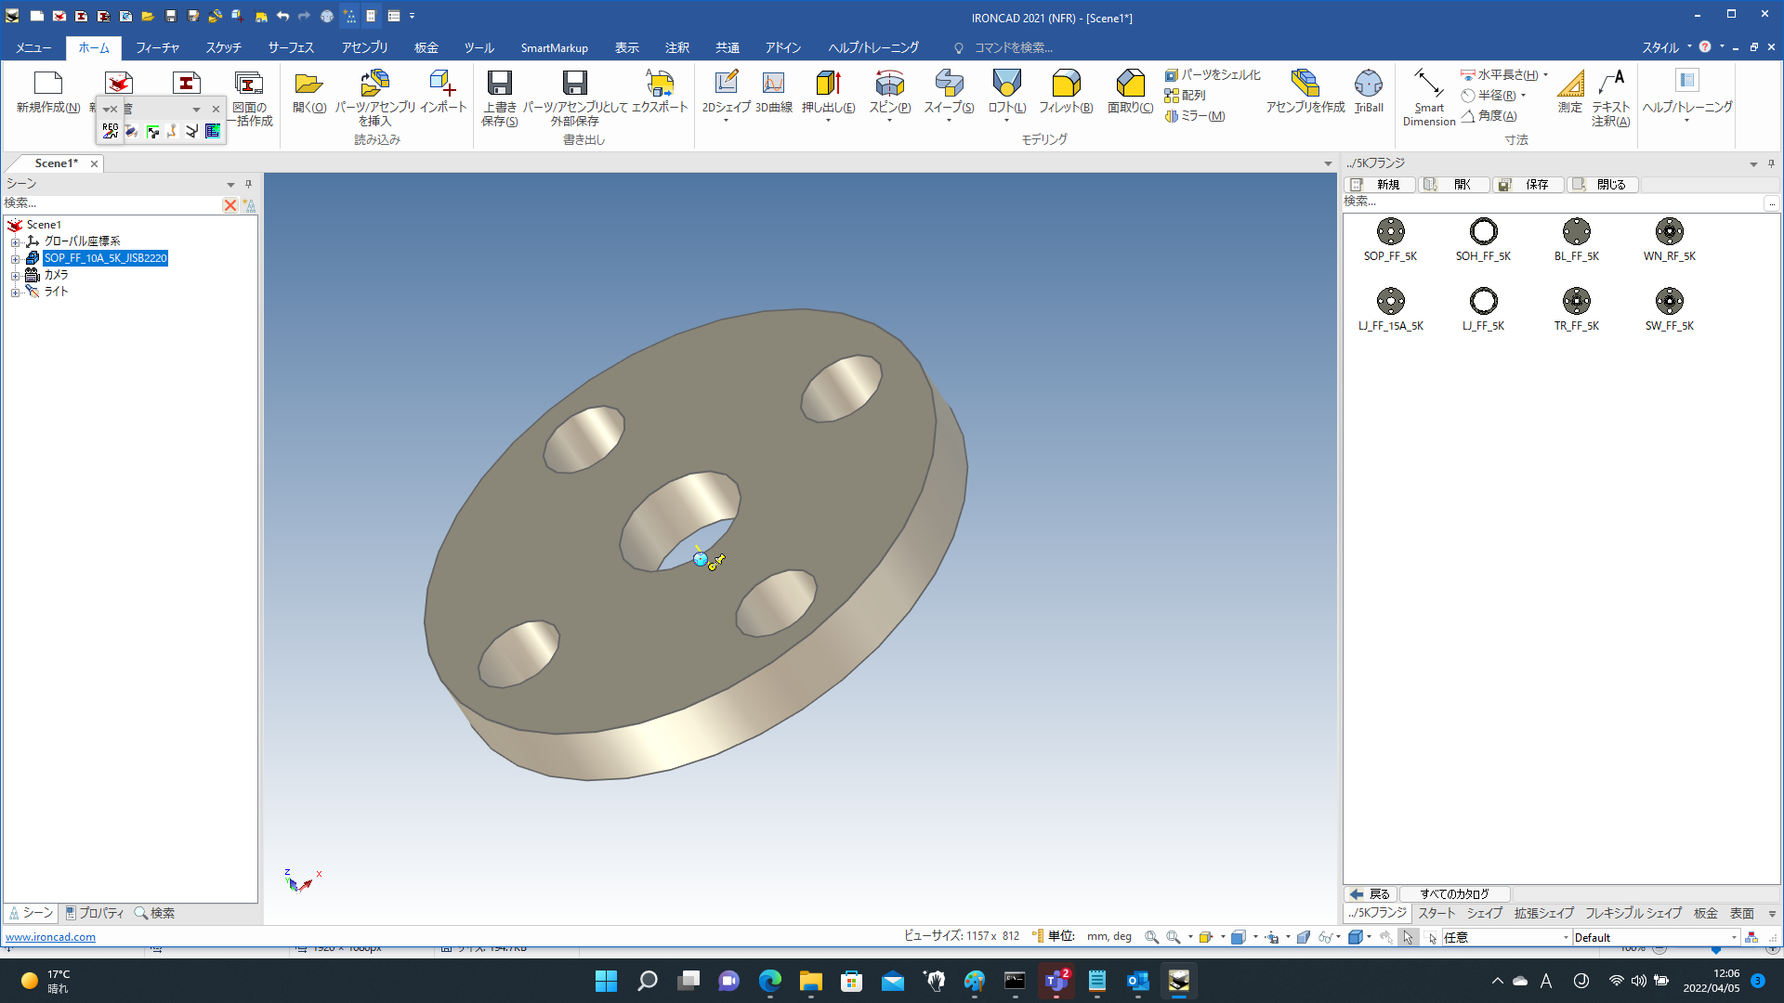Open Smart Dimension tool
This screenshot has height=1003, width=1784.
tap(1428, 85)
